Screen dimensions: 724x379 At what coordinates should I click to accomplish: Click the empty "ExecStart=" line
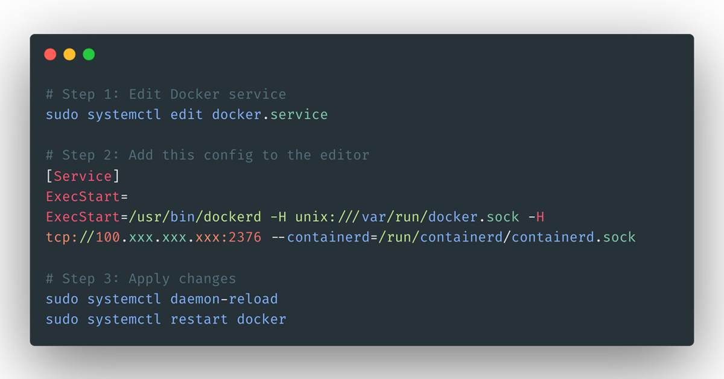[x=87, y=197]
